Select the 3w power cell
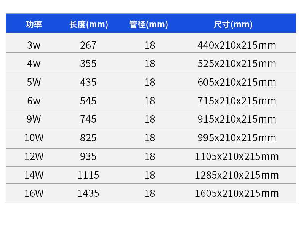 34,45
